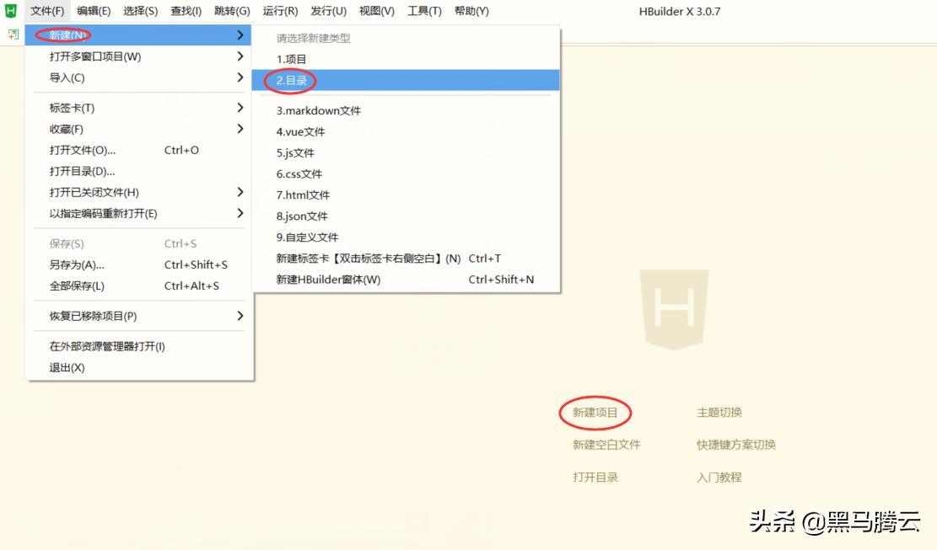Open the 运行(R) menu
This screenshot has width=937, height=550.
click(x=280, y=11)
